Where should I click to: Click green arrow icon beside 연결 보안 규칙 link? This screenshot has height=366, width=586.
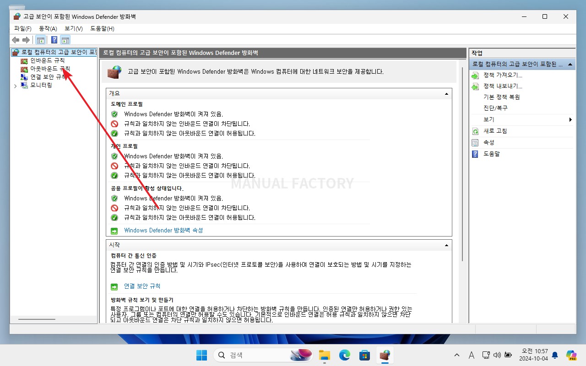pyautogui.click(x=114, y=287)
